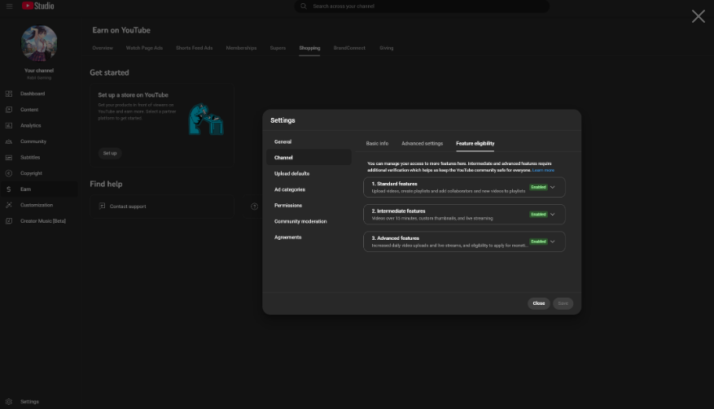The width and height of the screenshot is (714, 409).
Task: Click the Customization wand icon
Action: (9, 205)
